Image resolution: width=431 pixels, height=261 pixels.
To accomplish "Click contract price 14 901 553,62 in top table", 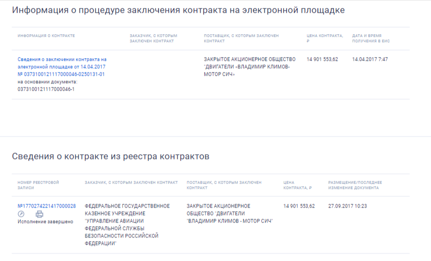I will coord(322,59).
